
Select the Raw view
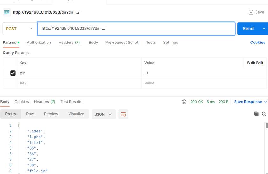click(x=30, y=114)
